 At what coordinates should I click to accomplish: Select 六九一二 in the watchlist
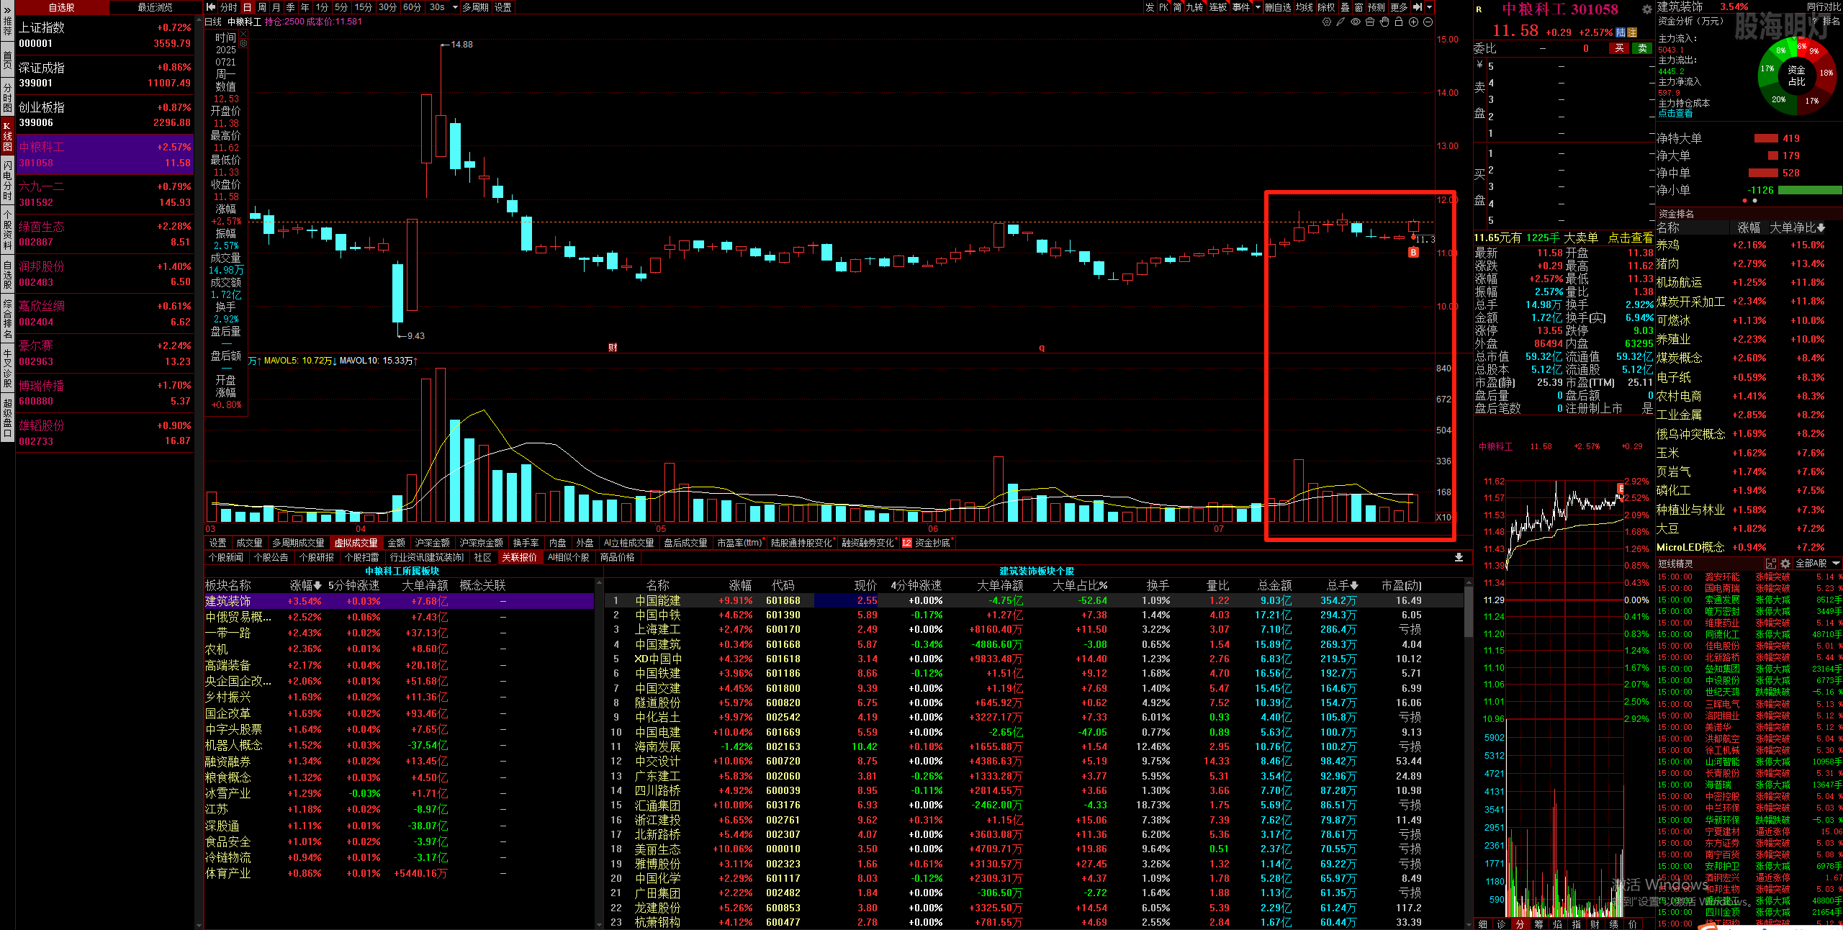pyautogui.click(x=104, y=194)
